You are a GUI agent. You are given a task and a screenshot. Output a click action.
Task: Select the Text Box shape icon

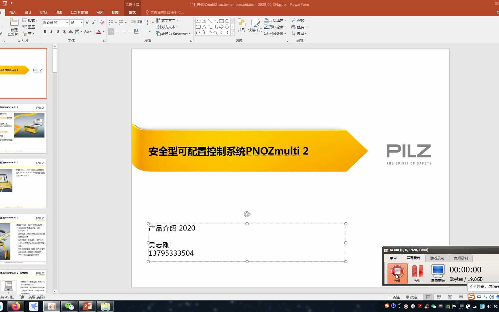coord(198,21)
